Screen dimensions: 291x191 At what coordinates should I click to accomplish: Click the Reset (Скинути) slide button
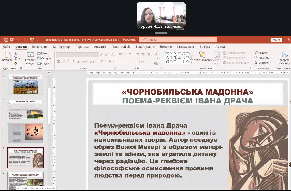(44, 58)
